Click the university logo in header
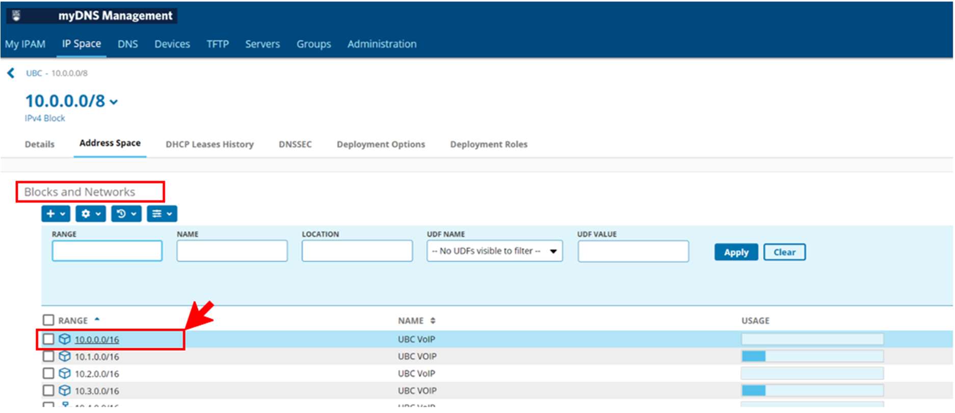The width and height of the screenshot is (955, 413). point(16,16)
